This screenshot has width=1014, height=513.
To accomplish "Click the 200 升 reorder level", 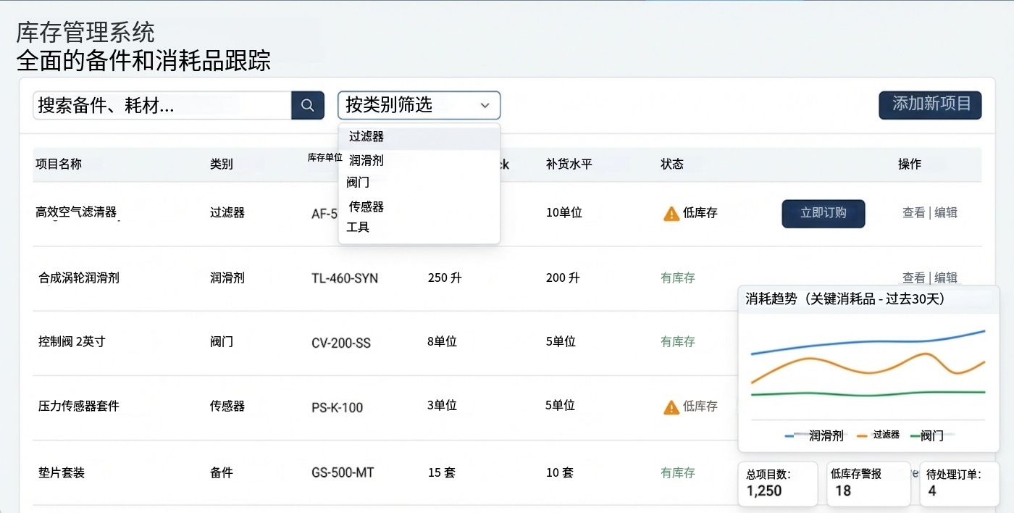I will tap(563, 278).
